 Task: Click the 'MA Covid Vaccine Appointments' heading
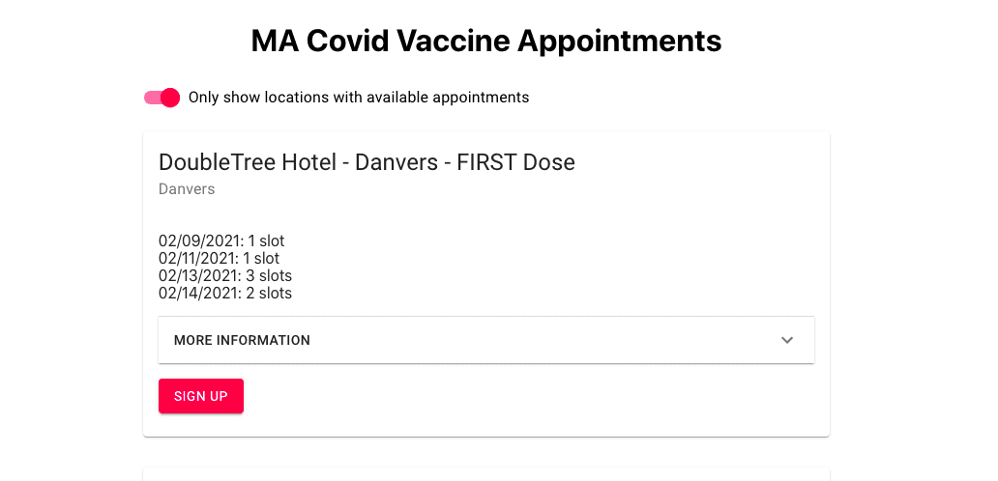pyautogui.click(x=486, y=41)
